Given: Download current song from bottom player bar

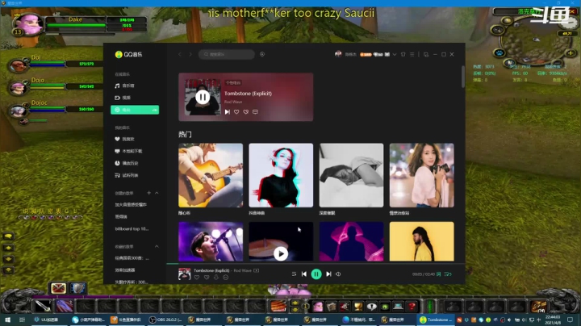Looking at the screenshot, I should click(216, 278).
